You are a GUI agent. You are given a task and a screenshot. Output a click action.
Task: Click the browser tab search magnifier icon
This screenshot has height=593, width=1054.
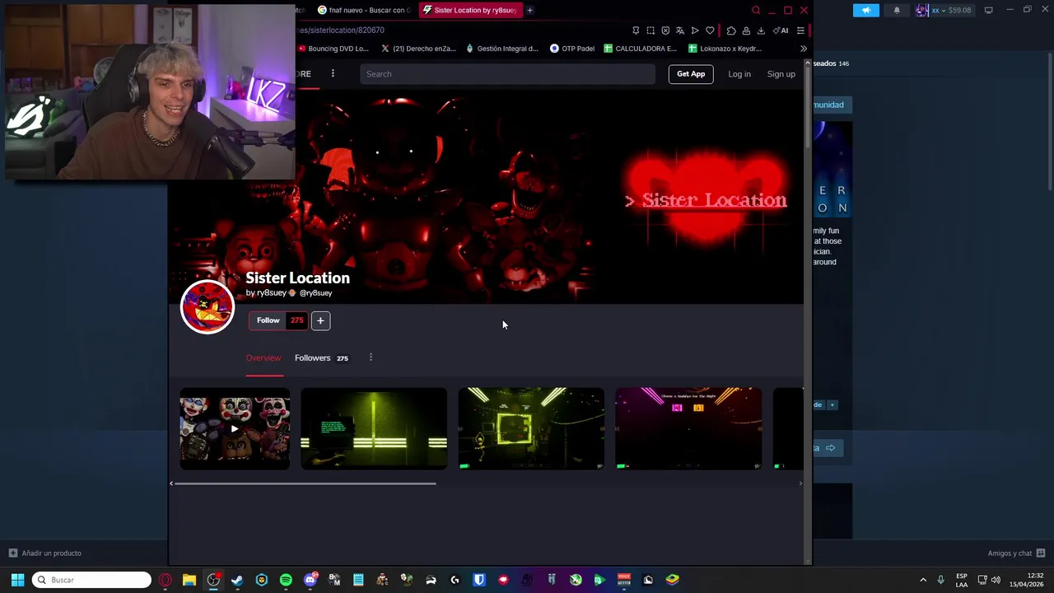[x=755, y=10]
